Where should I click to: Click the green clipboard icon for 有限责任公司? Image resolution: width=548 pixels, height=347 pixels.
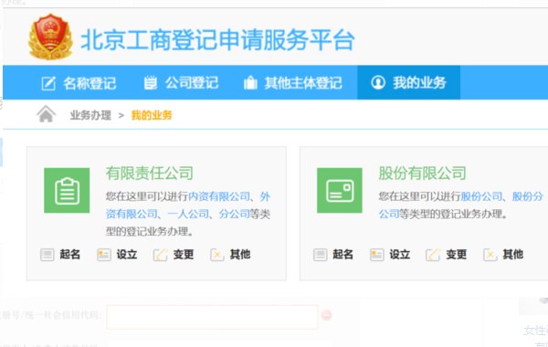coord(67,191)
